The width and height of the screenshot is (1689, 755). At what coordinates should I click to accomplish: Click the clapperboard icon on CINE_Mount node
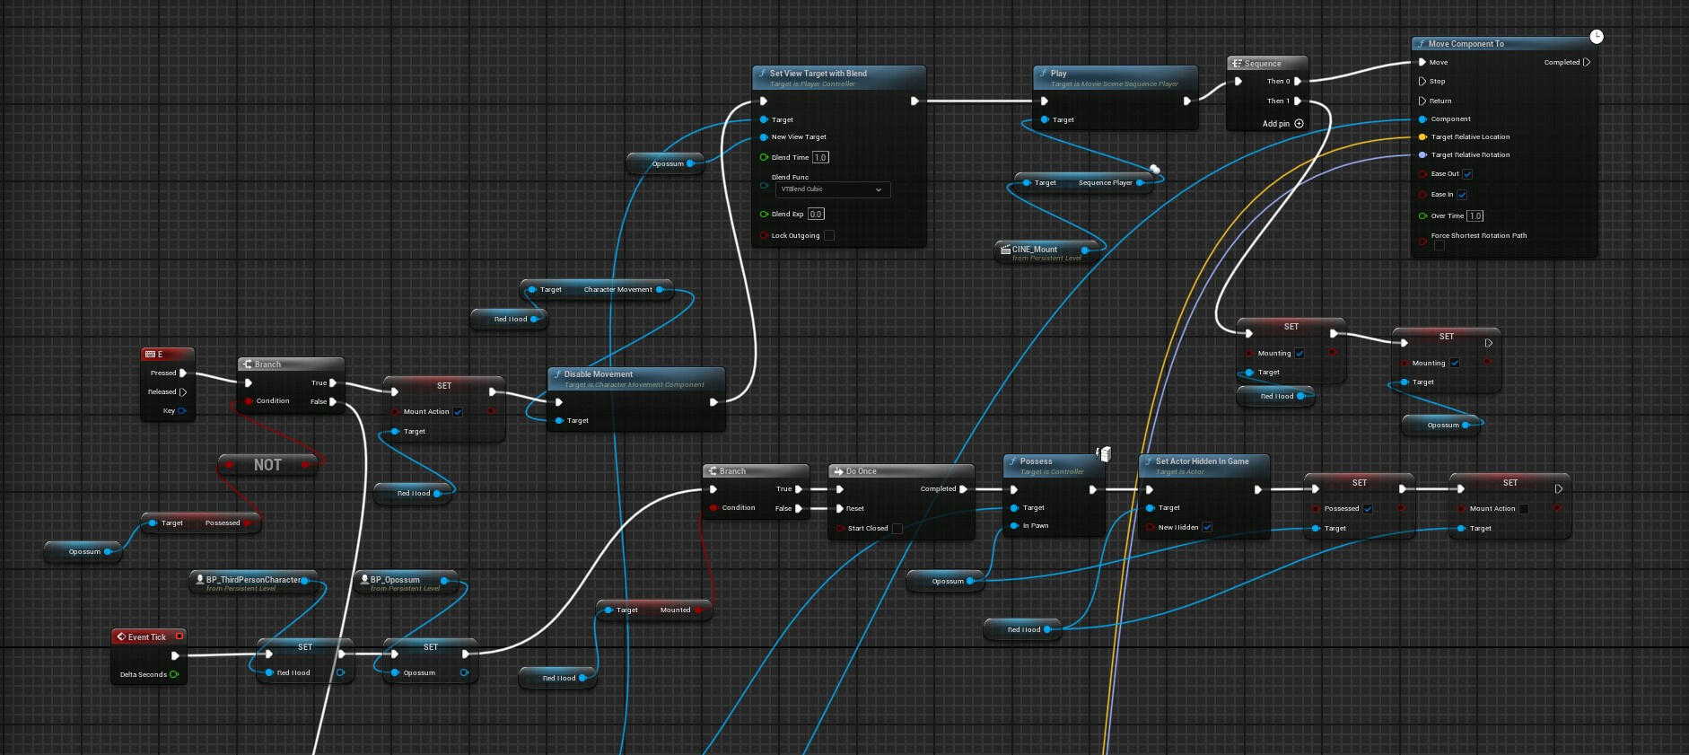1005,250
